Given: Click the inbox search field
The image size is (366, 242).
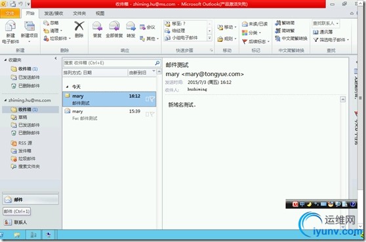Looking at the screenshot, I should coord(109,63).
